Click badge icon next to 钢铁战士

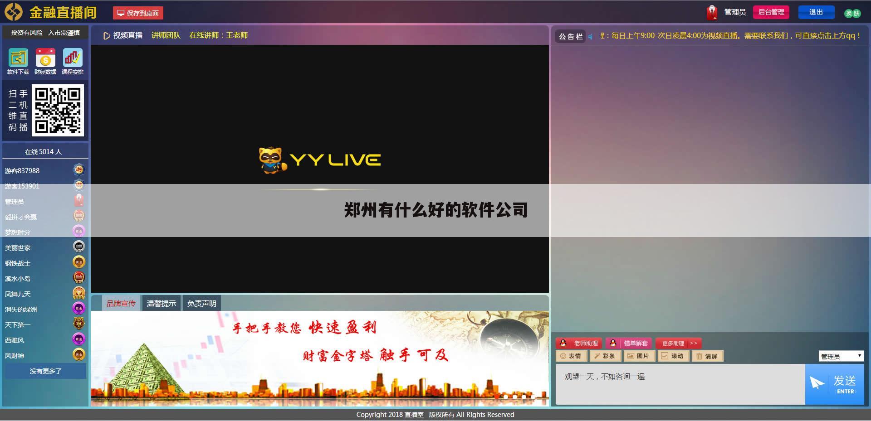point(79,262)
